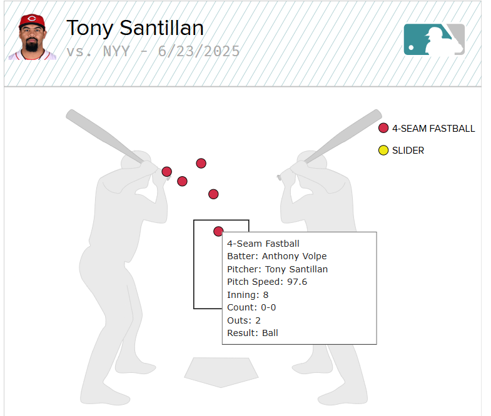Select the pitch dot nearest the left batter's hands
This screenshot has width=491, height=416.
[x=167, y=172]
